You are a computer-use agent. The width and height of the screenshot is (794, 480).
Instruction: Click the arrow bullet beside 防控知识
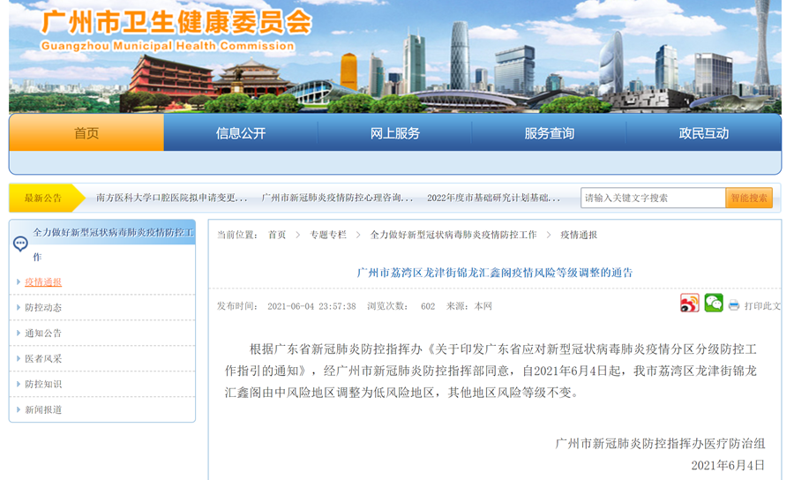coord(19,384)
